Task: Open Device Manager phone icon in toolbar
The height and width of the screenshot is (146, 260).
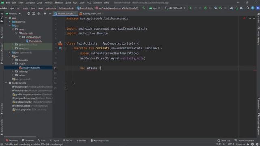Action: tap(236, 8)
